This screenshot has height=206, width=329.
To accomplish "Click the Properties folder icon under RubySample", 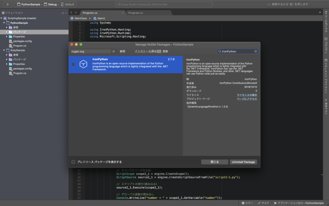I will tap(11, 64).
